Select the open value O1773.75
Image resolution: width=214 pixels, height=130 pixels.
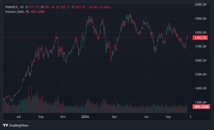(32, 7)
